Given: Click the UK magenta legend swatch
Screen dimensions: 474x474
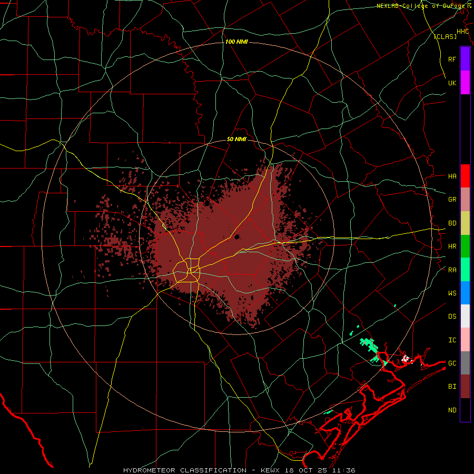Looking at the screenshot, I should pos(465,83).
